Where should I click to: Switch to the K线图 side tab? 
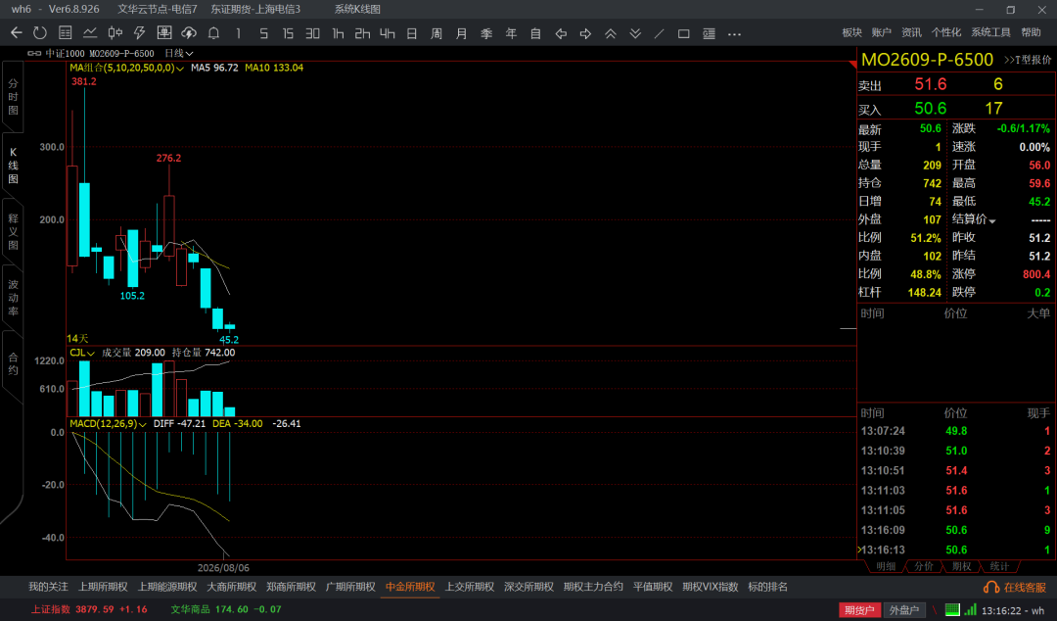coord(13,166)
